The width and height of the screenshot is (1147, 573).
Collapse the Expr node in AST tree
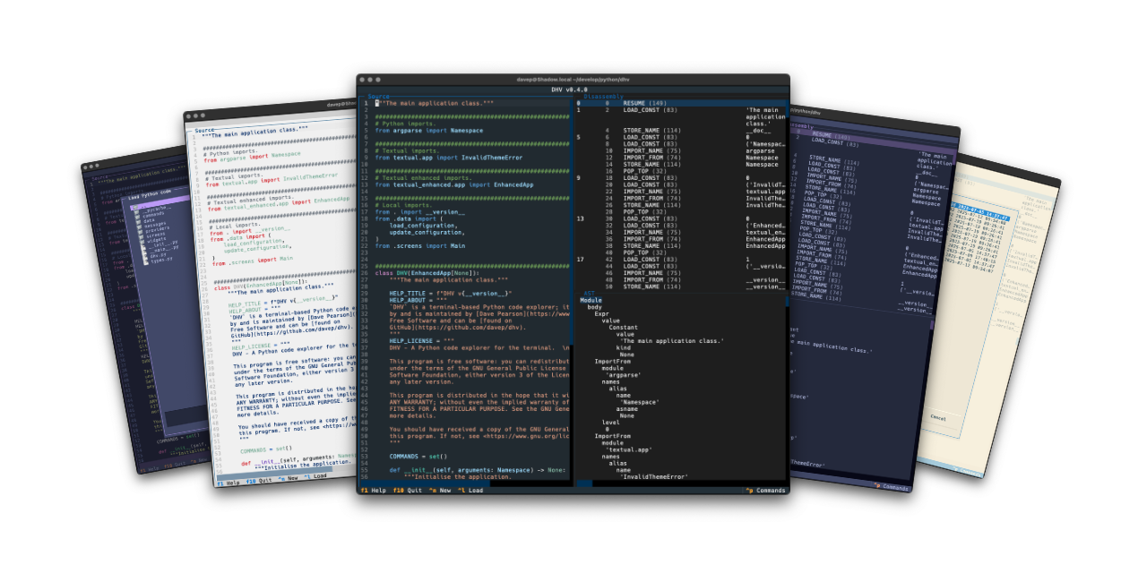click(x=600, y=313)
